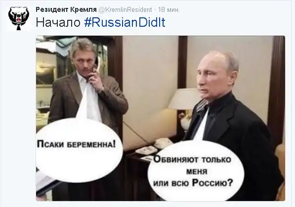Click the word Начало in the tweet

click(x=58, y=22)
